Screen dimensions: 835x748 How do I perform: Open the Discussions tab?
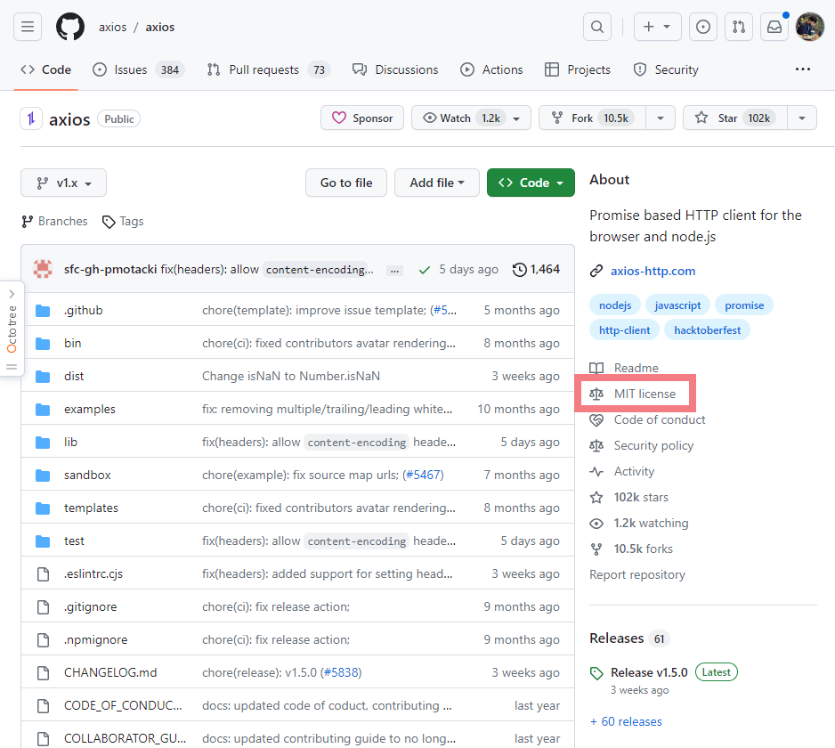click(395, 69)
